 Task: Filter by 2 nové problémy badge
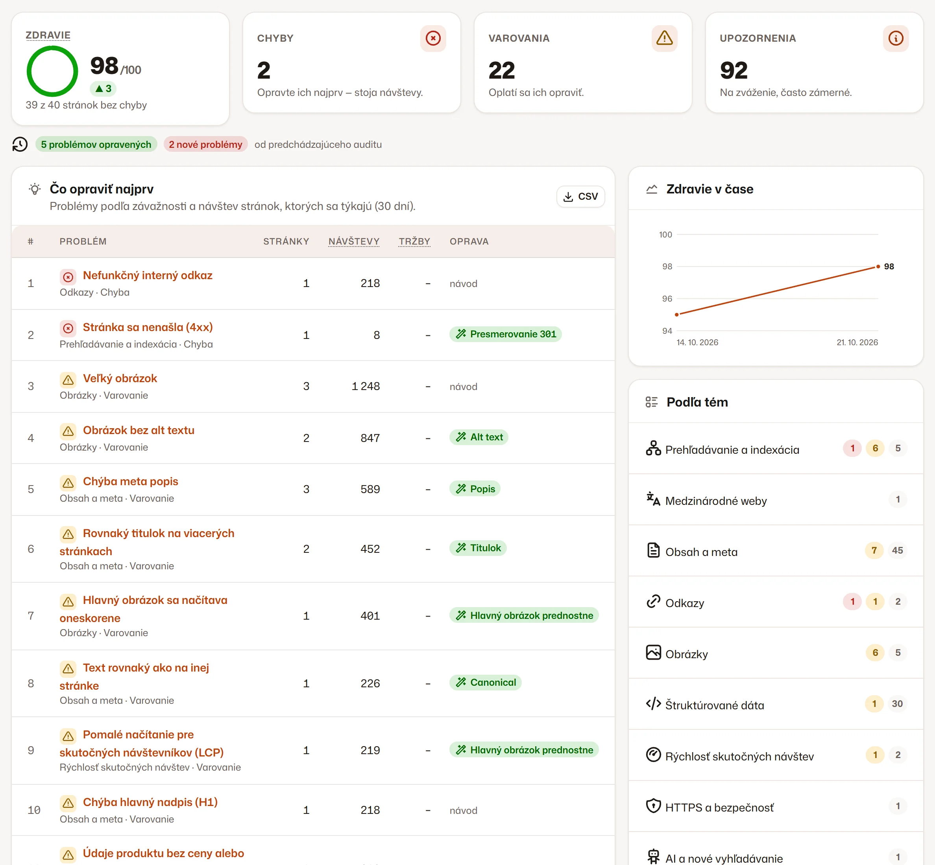click(x=206, y=145)
